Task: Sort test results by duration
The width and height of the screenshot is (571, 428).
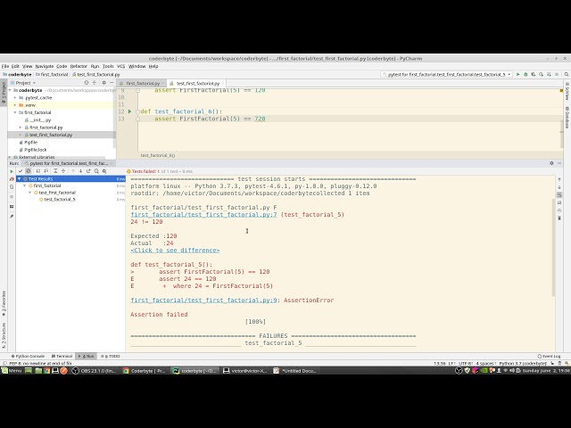Action: [x=46, y=171]
